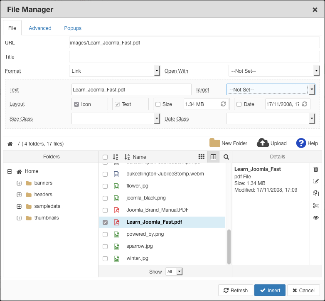Click the rename pencil icon in Details

315,181
